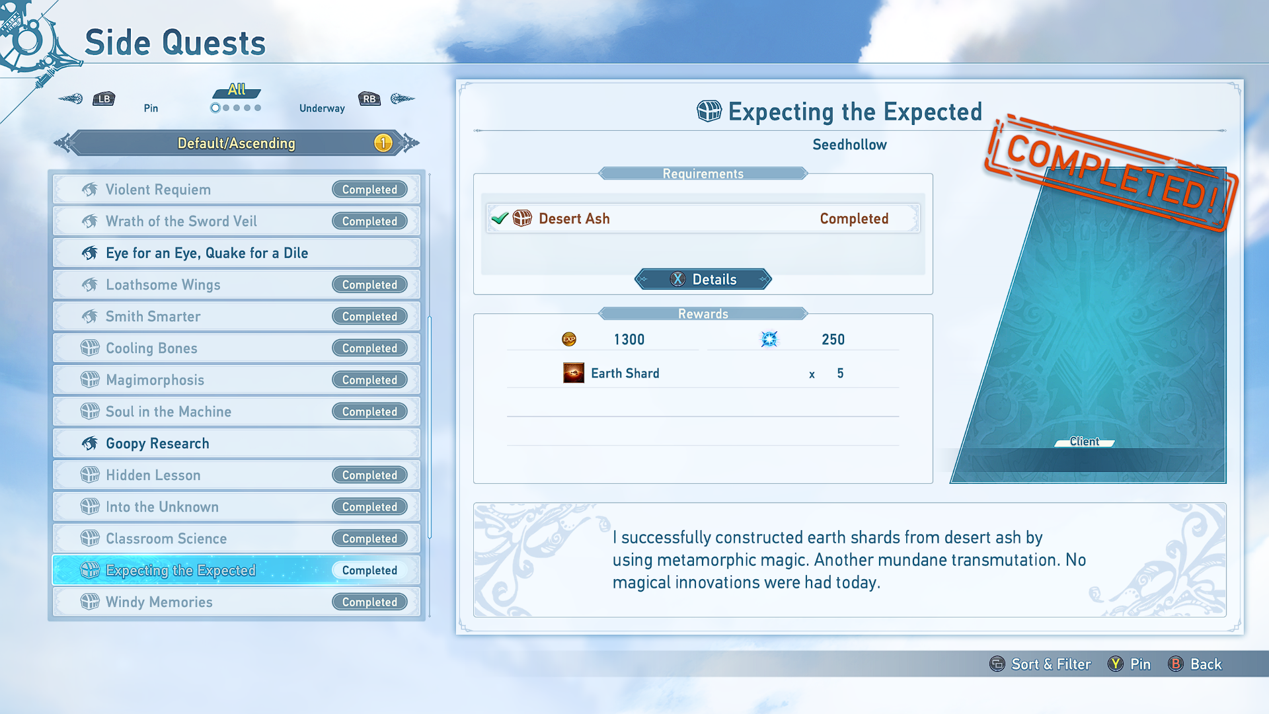Viewport: 1269px width, 714px height.
Task: Click the yellow sort number badge
Action: coord(383,143)
